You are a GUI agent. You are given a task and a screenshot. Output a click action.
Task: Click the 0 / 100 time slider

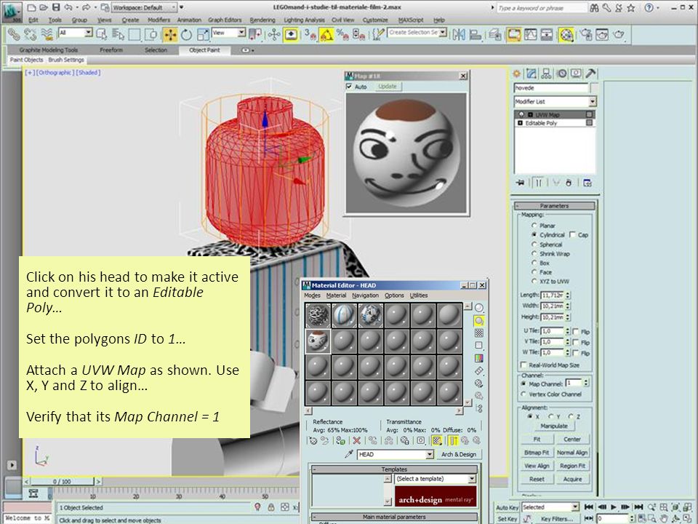(62, 482)
